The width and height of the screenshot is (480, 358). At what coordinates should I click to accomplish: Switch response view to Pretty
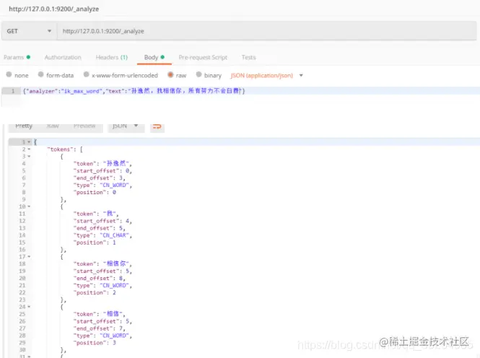[24, 126]
